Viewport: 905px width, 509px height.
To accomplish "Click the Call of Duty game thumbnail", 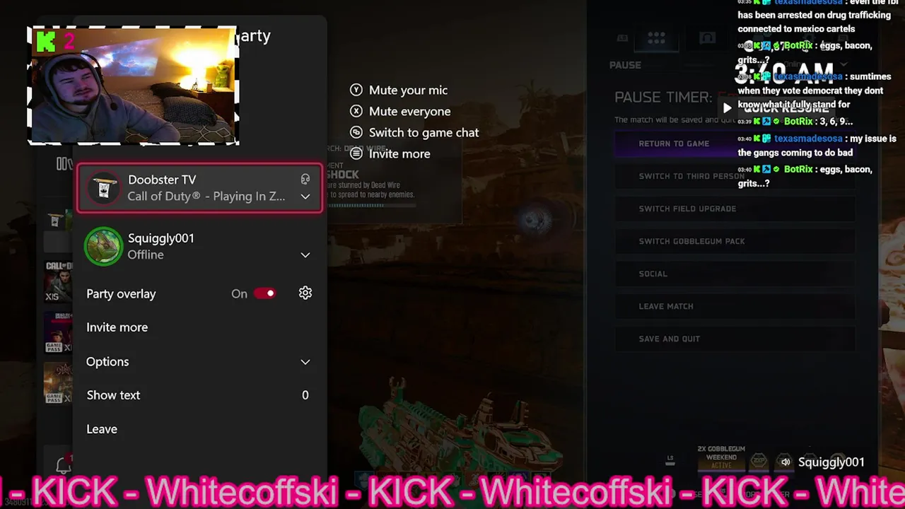I will click(x=58, y=281).
